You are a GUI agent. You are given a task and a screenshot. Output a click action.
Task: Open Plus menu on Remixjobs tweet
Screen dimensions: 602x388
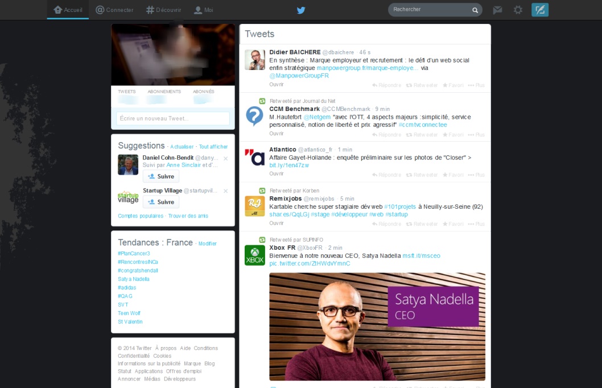point(476,224)
